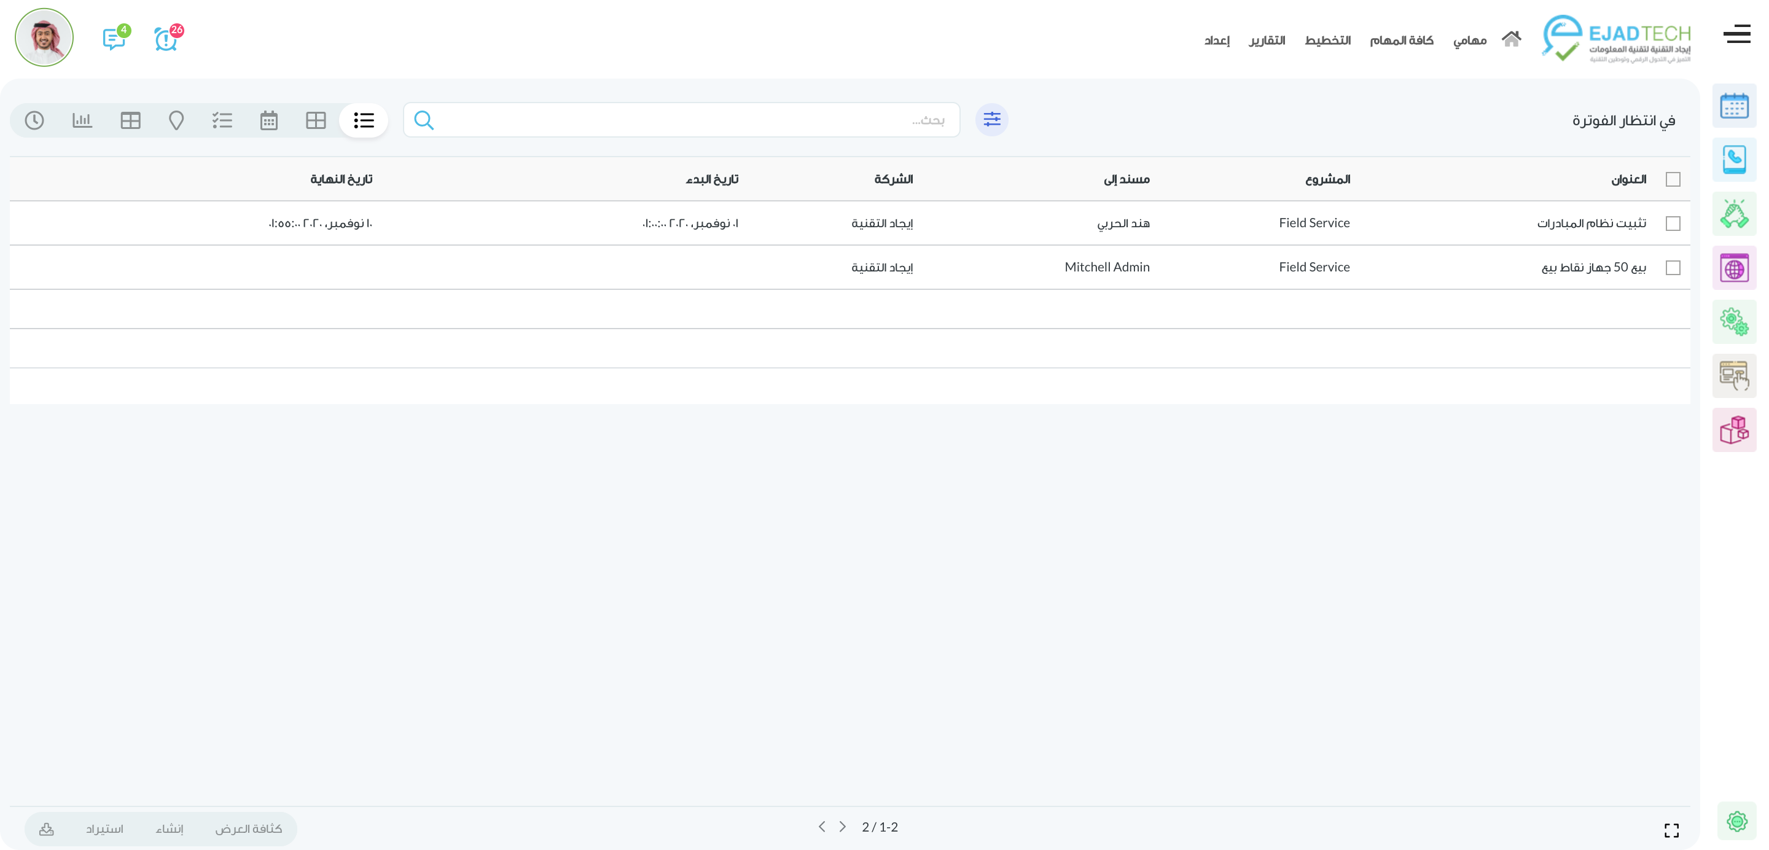Open chat messages with 4 badge
The width and height of the screenshot is (1769, 850).
coord(114,39)
